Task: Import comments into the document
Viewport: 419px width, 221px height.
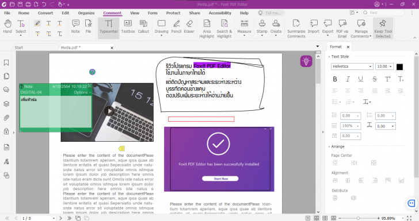Action: click(314, 26)
